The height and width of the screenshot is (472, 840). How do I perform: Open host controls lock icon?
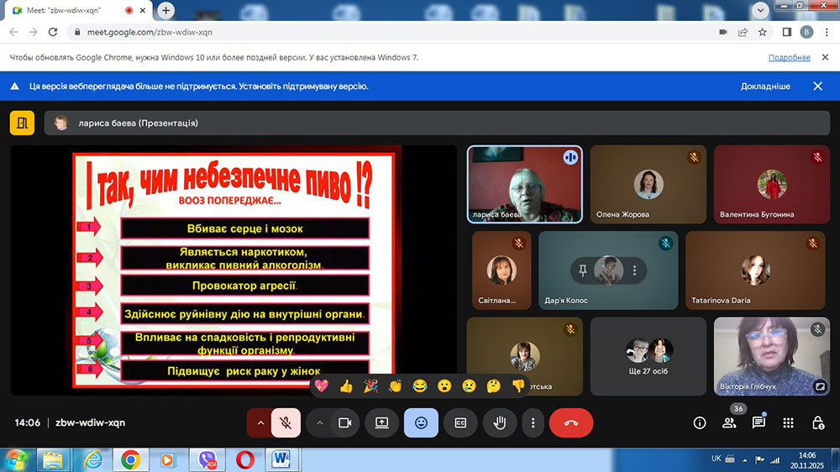(x=817, y=423)
